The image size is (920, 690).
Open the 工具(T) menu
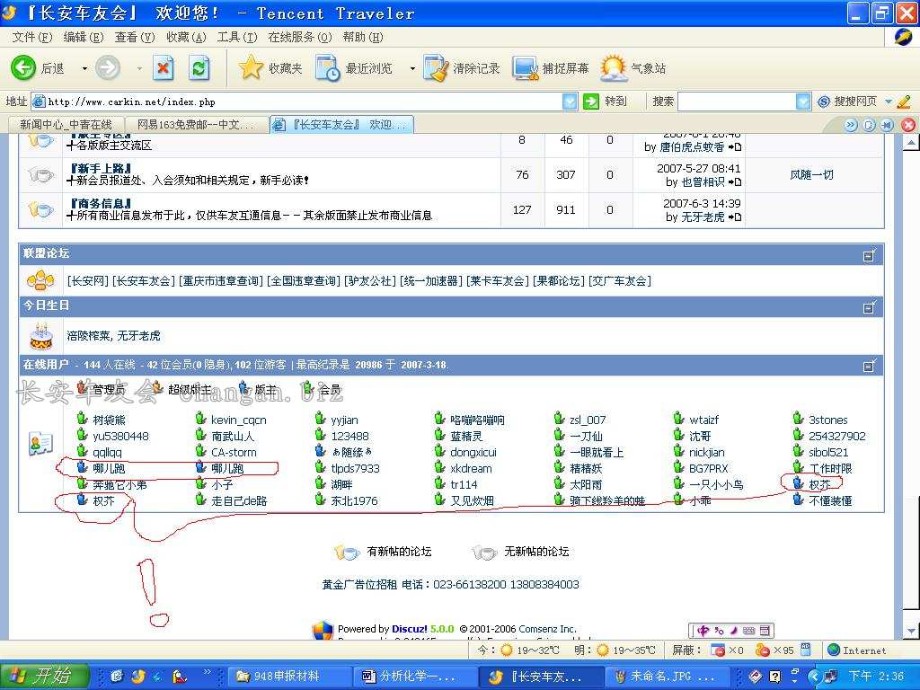point(237,37)
